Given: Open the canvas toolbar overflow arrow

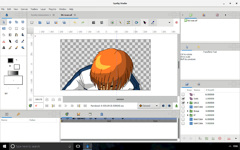Looking at the screenshot, I should tap(169, 22).
